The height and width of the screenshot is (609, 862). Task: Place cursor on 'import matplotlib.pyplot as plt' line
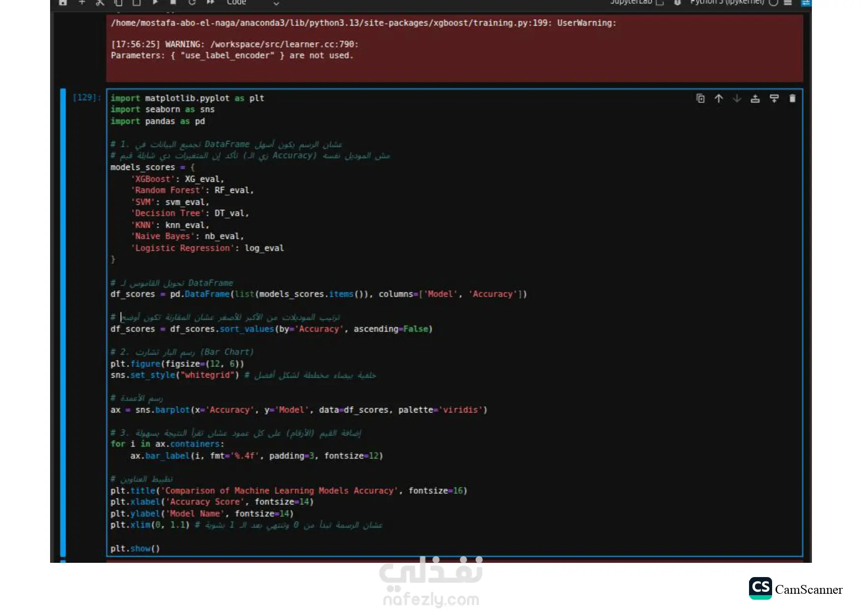point(187,98)
